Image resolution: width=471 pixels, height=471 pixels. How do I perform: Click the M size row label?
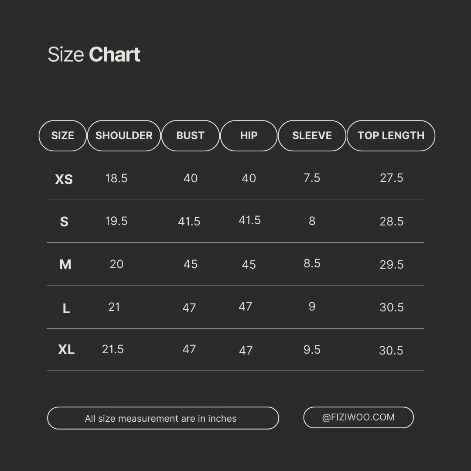coord(65,264)
